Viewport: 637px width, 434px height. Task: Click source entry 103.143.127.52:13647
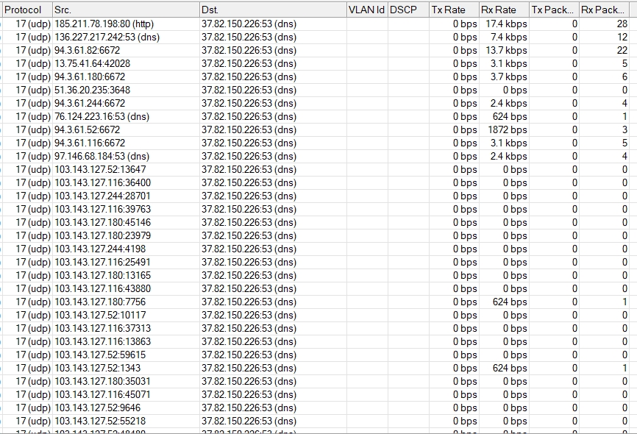tap(100, 170)
